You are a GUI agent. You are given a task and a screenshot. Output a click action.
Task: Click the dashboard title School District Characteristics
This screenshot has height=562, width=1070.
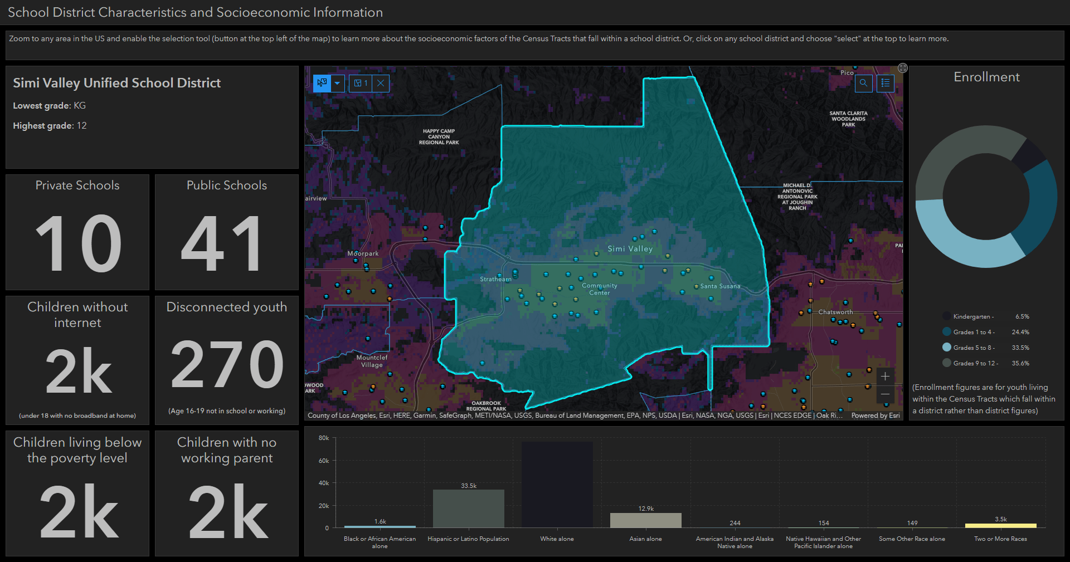195,12
